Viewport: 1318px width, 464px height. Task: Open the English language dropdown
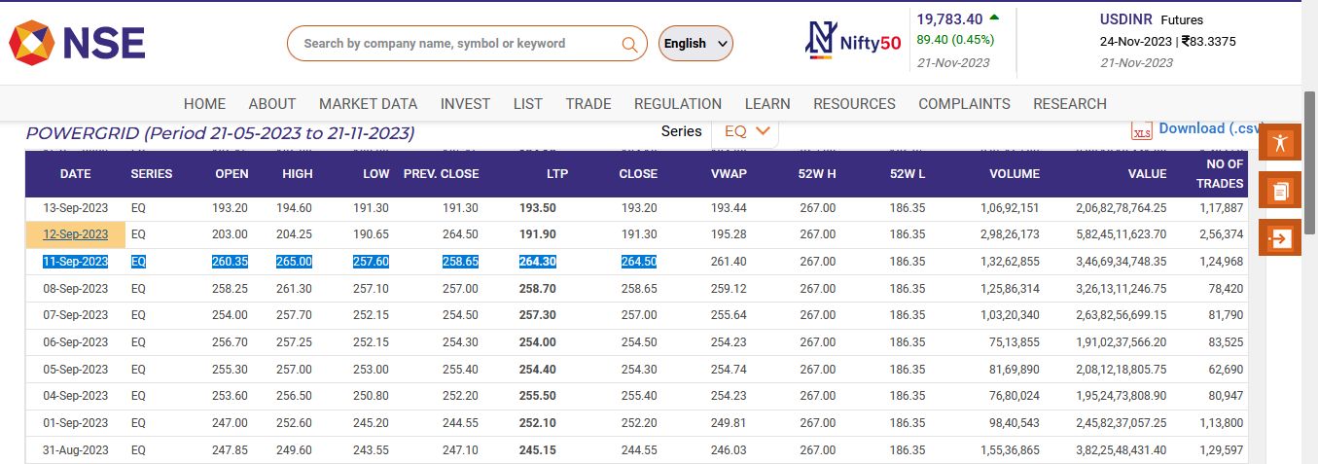click(695, 44)
